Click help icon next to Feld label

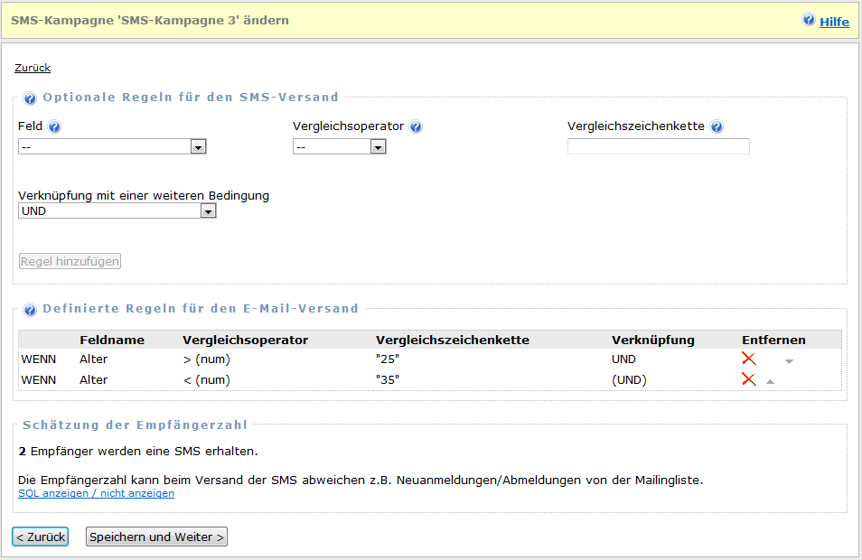[x=54, y=126]
